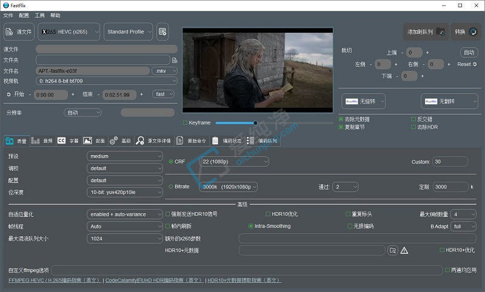The height and width of the screenshot is (292, 485).
Task: Click the 源文件 source file button
Action: tap(19, 32)
